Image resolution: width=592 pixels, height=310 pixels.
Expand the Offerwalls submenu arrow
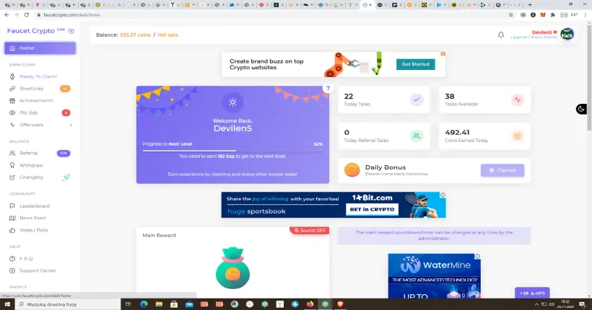pyautogui.click(x=71, y=125)
